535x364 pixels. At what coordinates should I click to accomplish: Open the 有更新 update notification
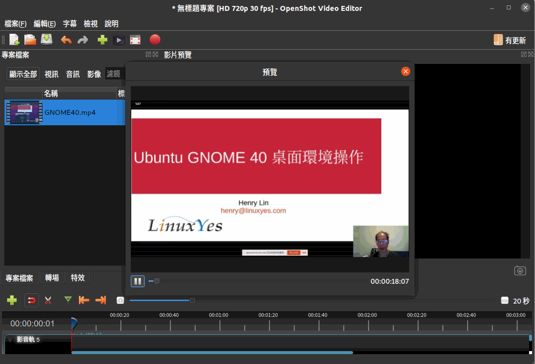pyautogui.click(x=510, y=40)
